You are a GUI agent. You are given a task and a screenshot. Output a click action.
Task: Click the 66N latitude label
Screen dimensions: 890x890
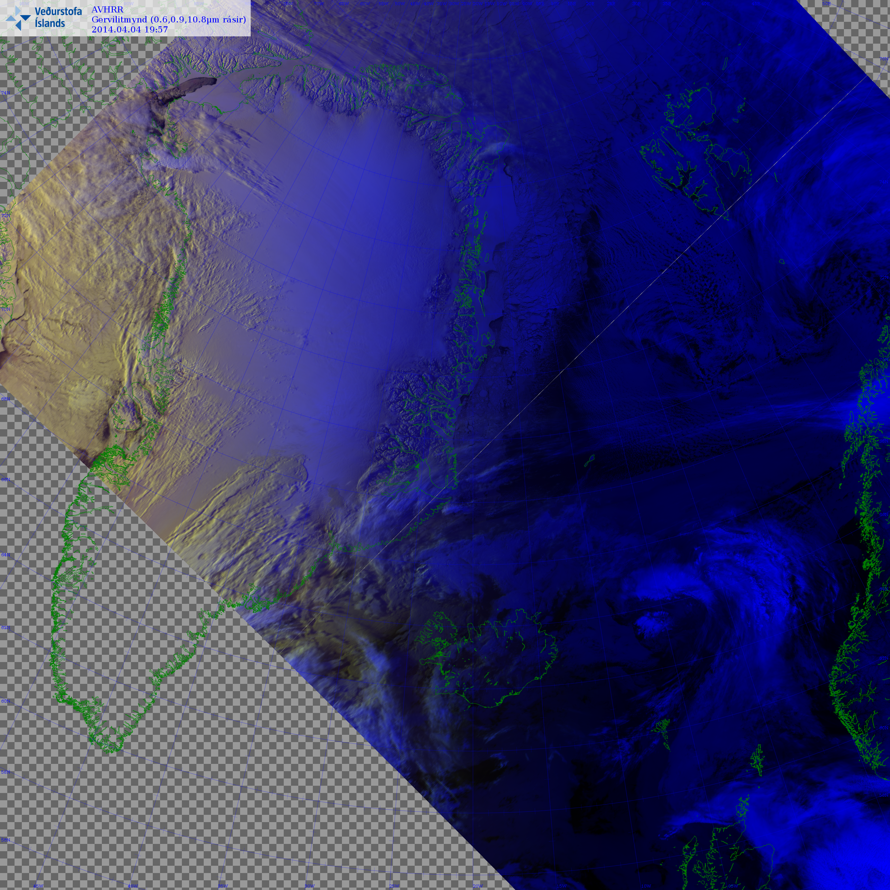tap(5, 480)
